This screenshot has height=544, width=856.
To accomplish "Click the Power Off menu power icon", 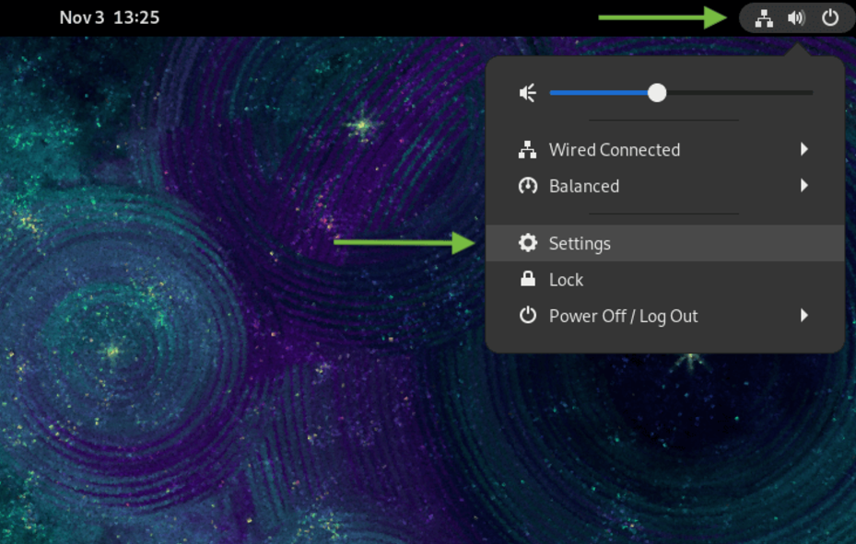I will [527, 315].
